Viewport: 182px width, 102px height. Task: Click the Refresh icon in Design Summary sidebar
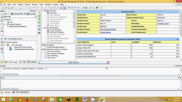[x=39, y=22]
